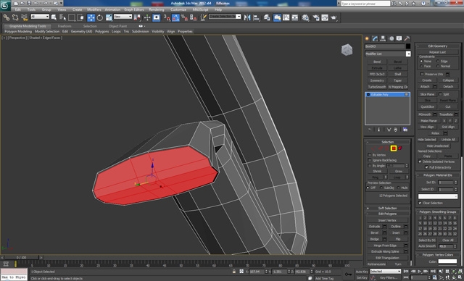
Task: Expand the Soft Selection rollout
Action: point(387,209)
